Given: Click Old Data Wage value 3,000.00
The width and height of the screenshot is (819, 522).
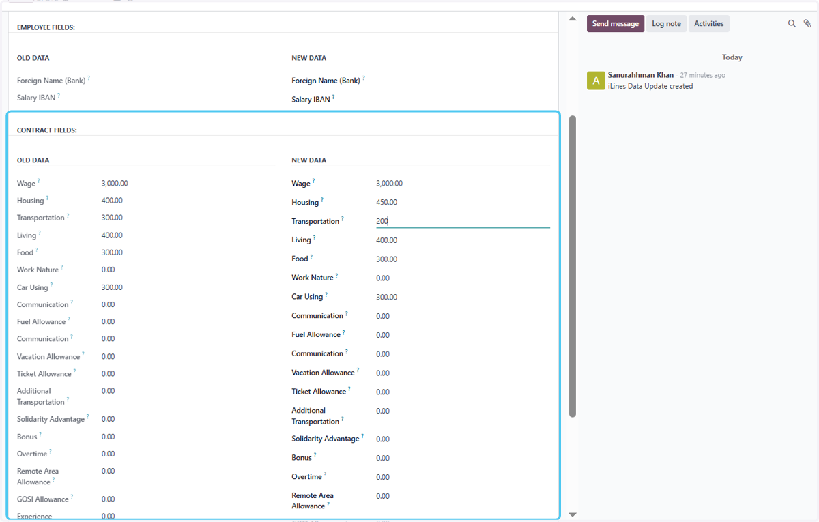Looking at the screenshot, I should click(115, 184).
